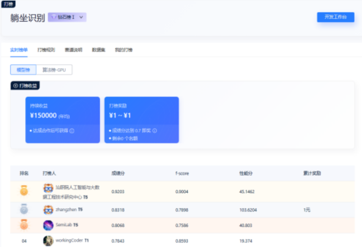Click the 打榜奖励 ¥1 ~ ¥1 card
Viewport: 362px width, 247px height.
pyautogui.click(x=141, y=120)
